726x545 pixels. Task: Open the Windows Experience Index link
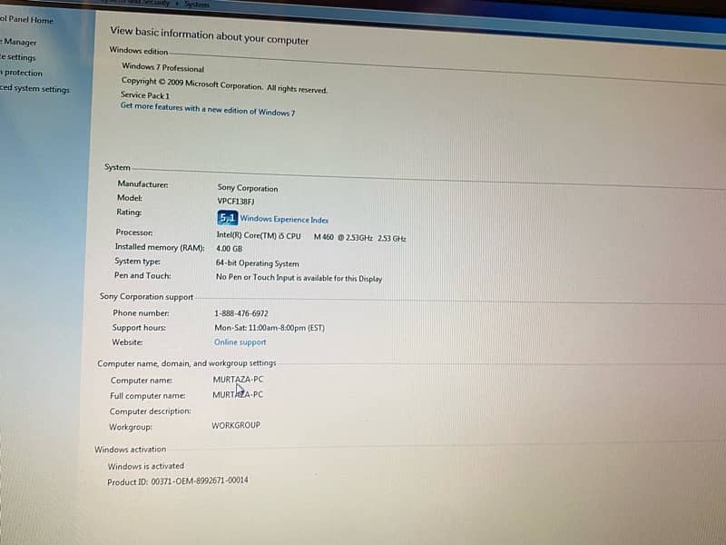pyautogui.click(x=284, y=220)
